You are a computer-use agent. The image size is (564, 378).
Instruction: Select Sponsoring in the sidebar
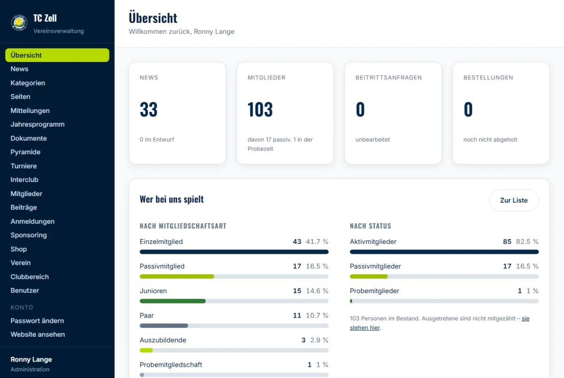[x=57, y=235]
